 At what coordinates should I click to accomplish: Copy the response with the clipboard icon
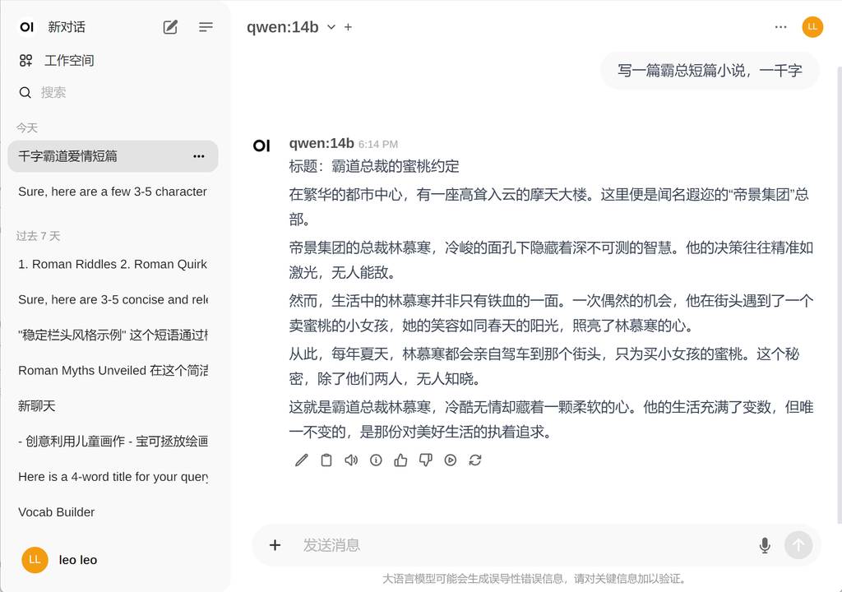326,460
